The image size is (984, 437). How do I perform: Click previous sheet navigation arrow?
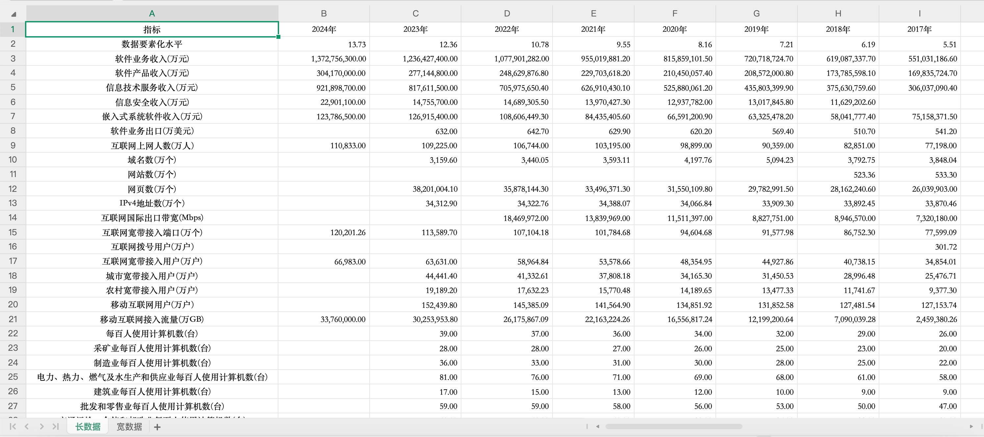27,426
